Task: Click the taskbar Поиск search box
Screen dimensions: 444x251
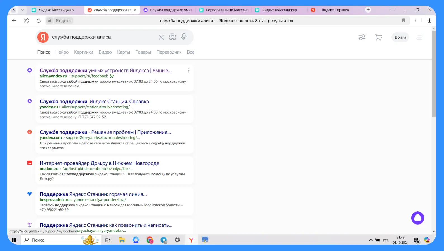Action: (x=60, y=240)
